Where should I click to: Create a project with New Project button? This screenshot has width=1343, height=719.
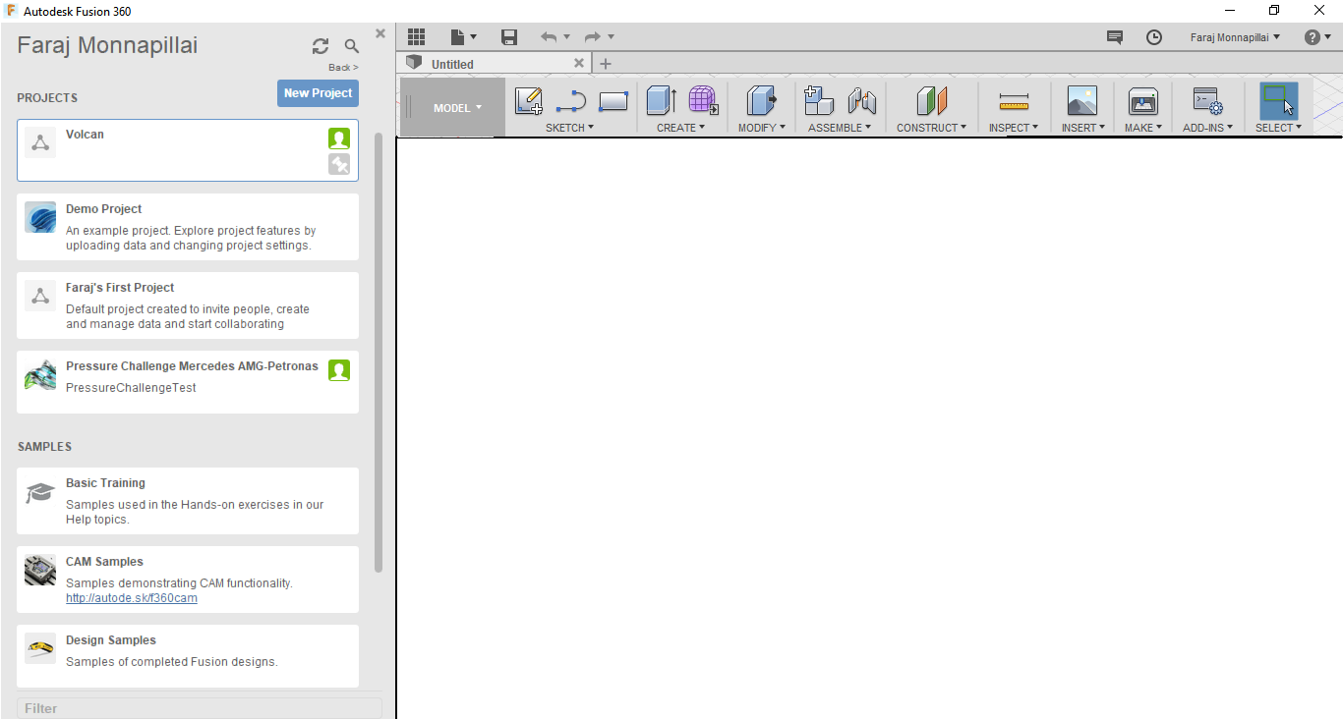[x=318, y=93]
